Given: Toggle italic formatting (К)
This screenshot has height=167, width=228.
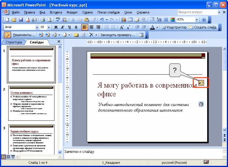Looking at the screenshot, I should click(x=63, y=27).
